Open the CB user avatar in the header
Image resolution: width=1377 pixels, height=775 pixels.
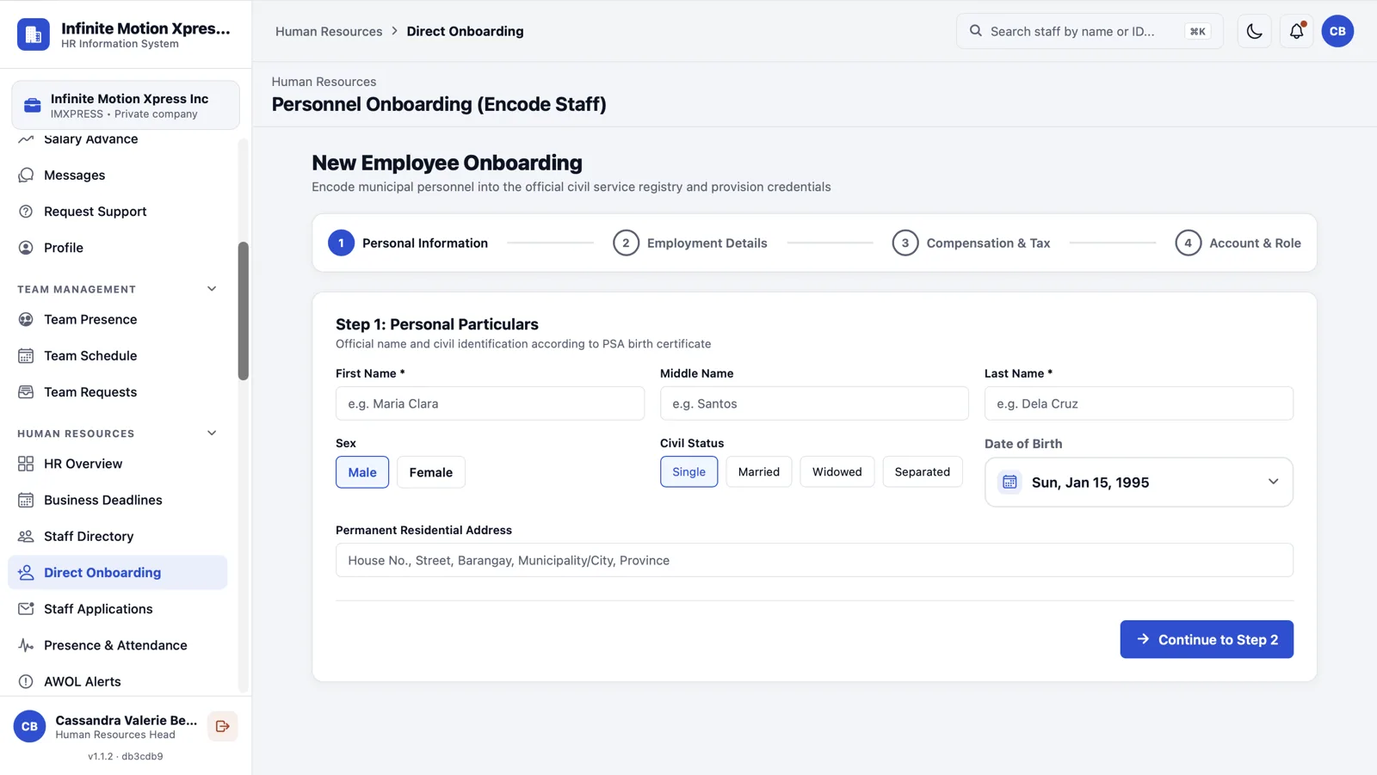coord(1337,31)
